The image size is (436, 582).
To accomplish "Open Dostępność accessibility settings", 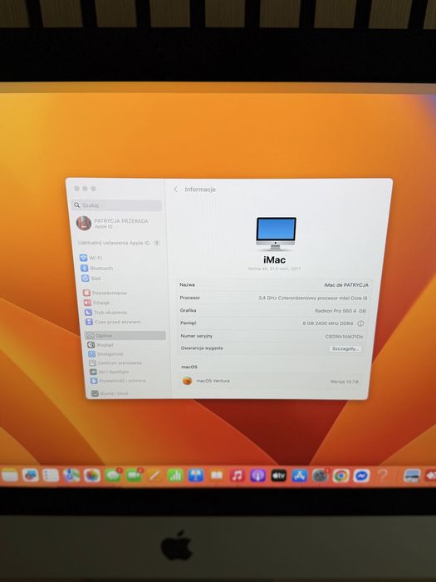I will click(106, 354).
